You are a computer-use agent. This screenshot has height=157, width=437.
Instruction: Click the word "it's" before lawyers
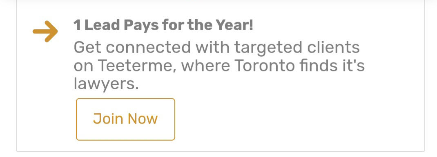(x=356, y=66)
